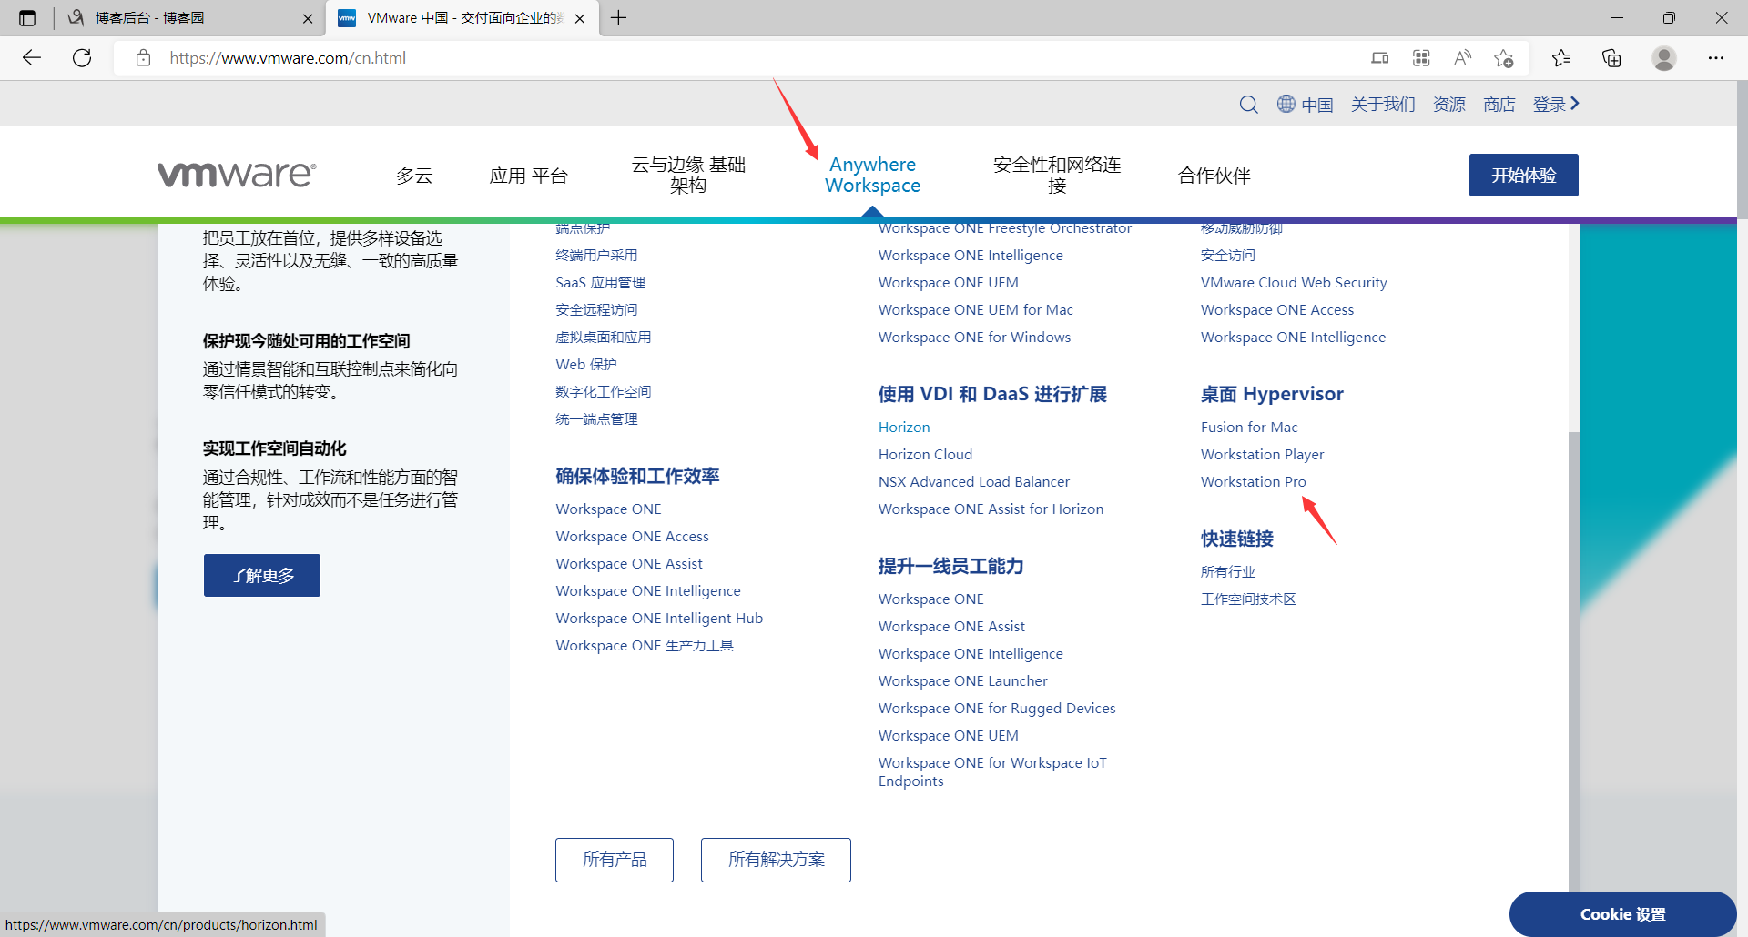
Task: Open the 多云 navigation menu
Action: (x=414, y=176)
